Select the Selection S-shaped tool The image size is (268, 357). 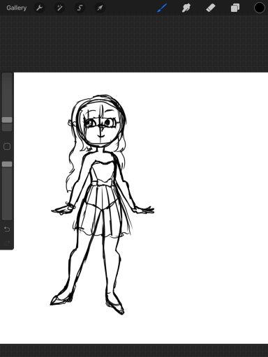click(80, 8)
